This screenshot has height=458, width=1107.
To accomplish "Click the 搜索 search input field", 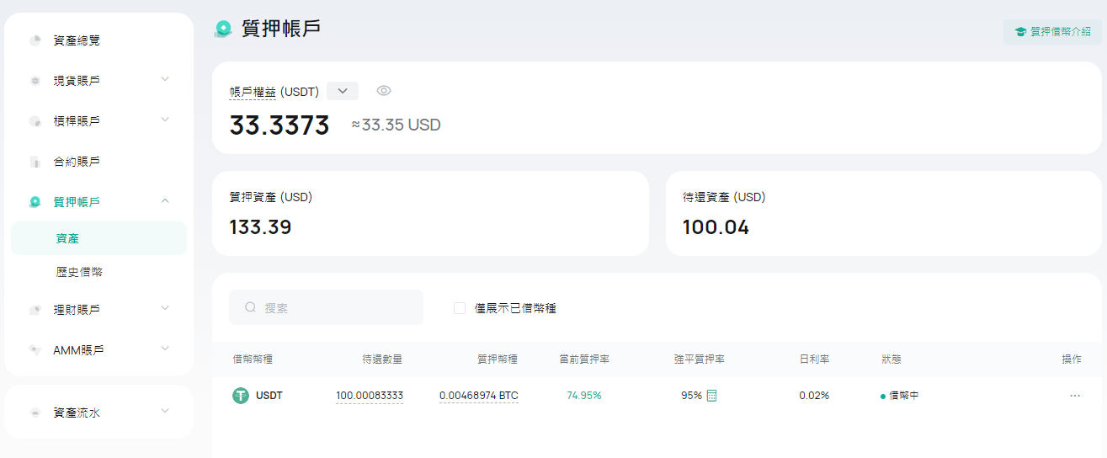I will click(326, 307).
